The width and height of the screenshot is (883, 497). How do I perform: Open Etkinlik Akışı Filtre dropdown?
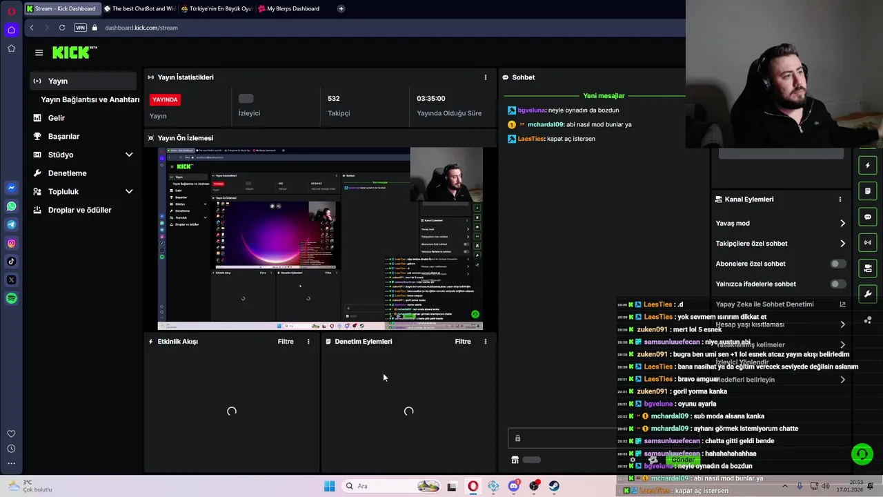coord(286,342)
